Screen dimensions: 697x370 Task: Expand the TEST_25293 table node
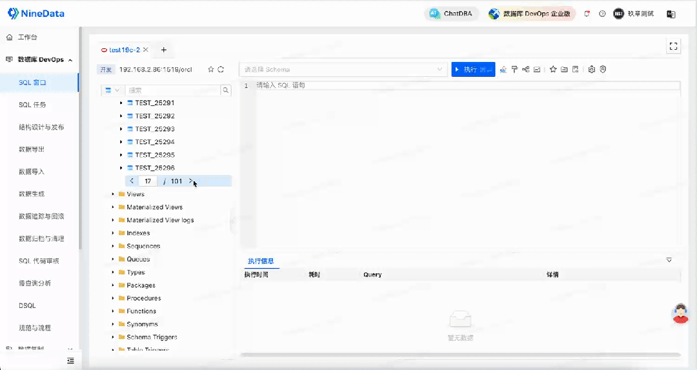click(121, 129)
